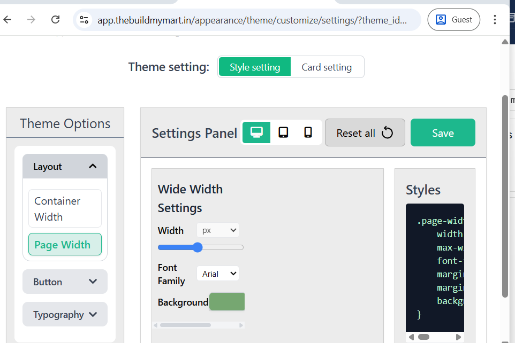Click the Font Family label
The height and width of the screenshot is (343, 515).
point(171,274)
